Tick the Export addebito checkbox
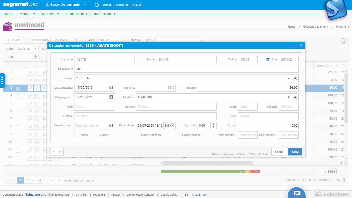This screenshot has width=352, height=198. pyautogui.click(x=138, y=135)
